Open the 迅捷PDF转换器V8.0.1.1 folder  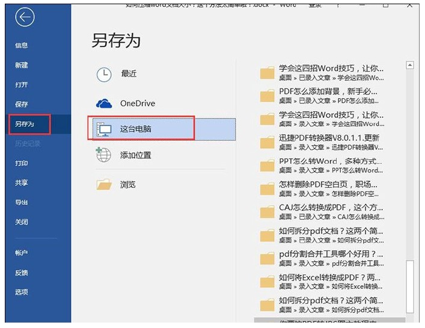click(x=322, y=142)
